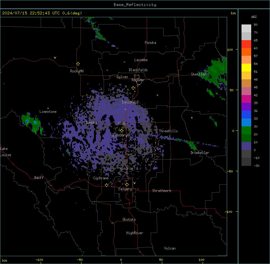Select the bright orange legend swatch below 60

coord(246,52)
